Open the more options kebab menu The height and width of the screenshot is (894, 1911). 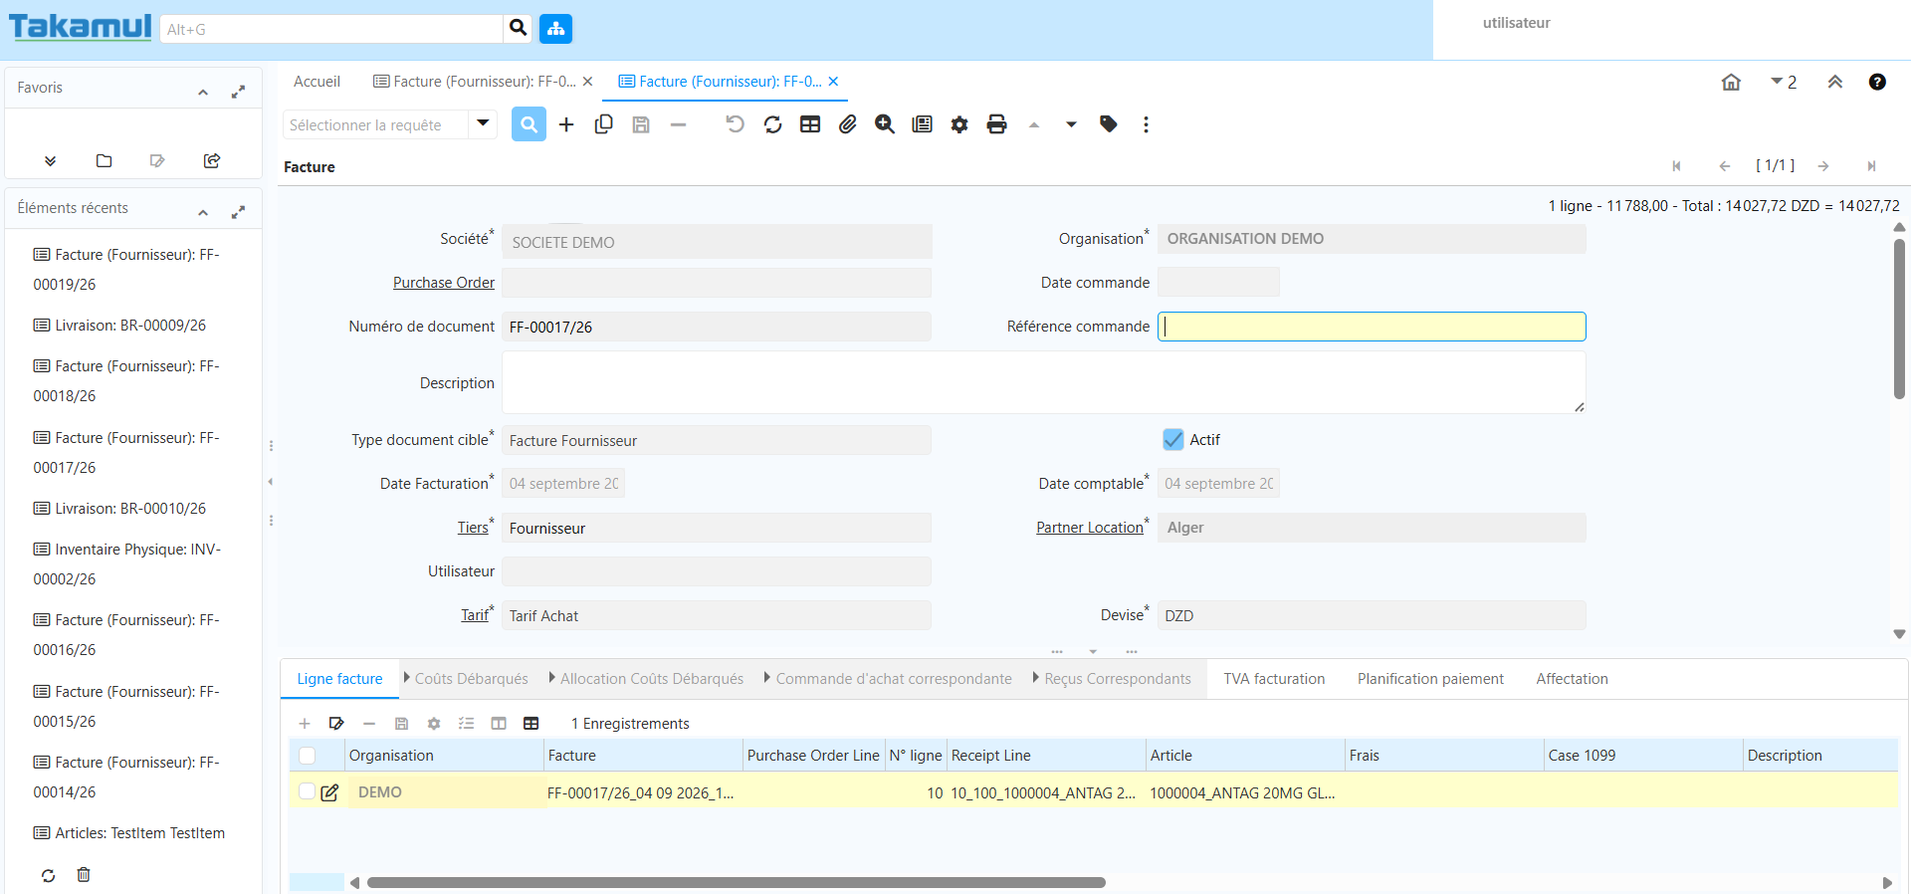click(x=1146, y=124)
